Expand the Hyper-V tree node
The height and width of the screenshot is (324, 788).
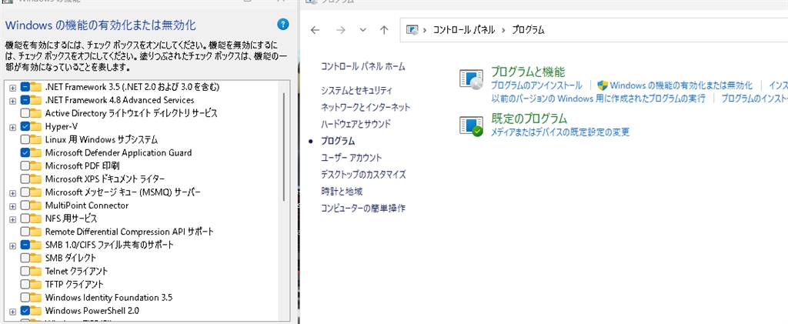(12, 127)
